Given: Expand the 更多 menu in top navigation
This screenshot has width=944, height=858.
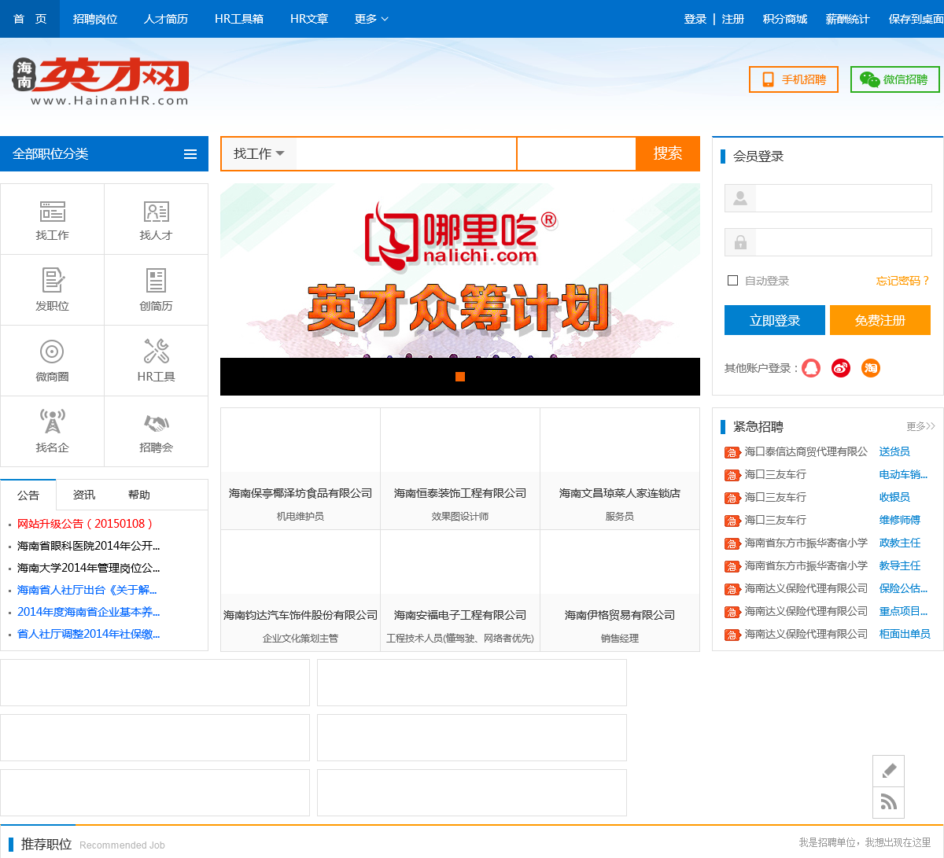Looking at the screenshot, I should [x=371, y=19].
